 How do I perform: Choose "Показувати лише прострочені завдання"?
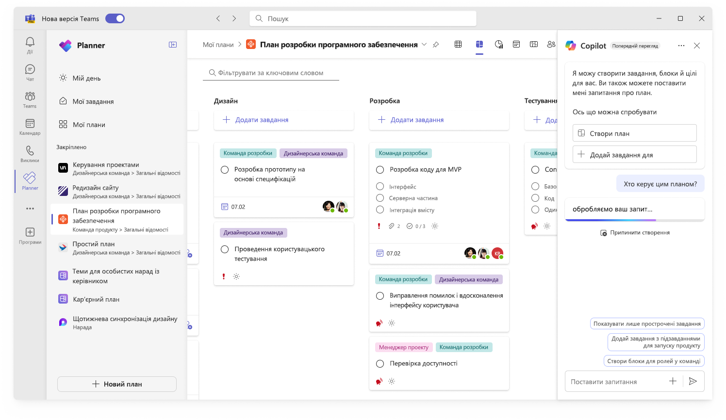coord(647,323)
